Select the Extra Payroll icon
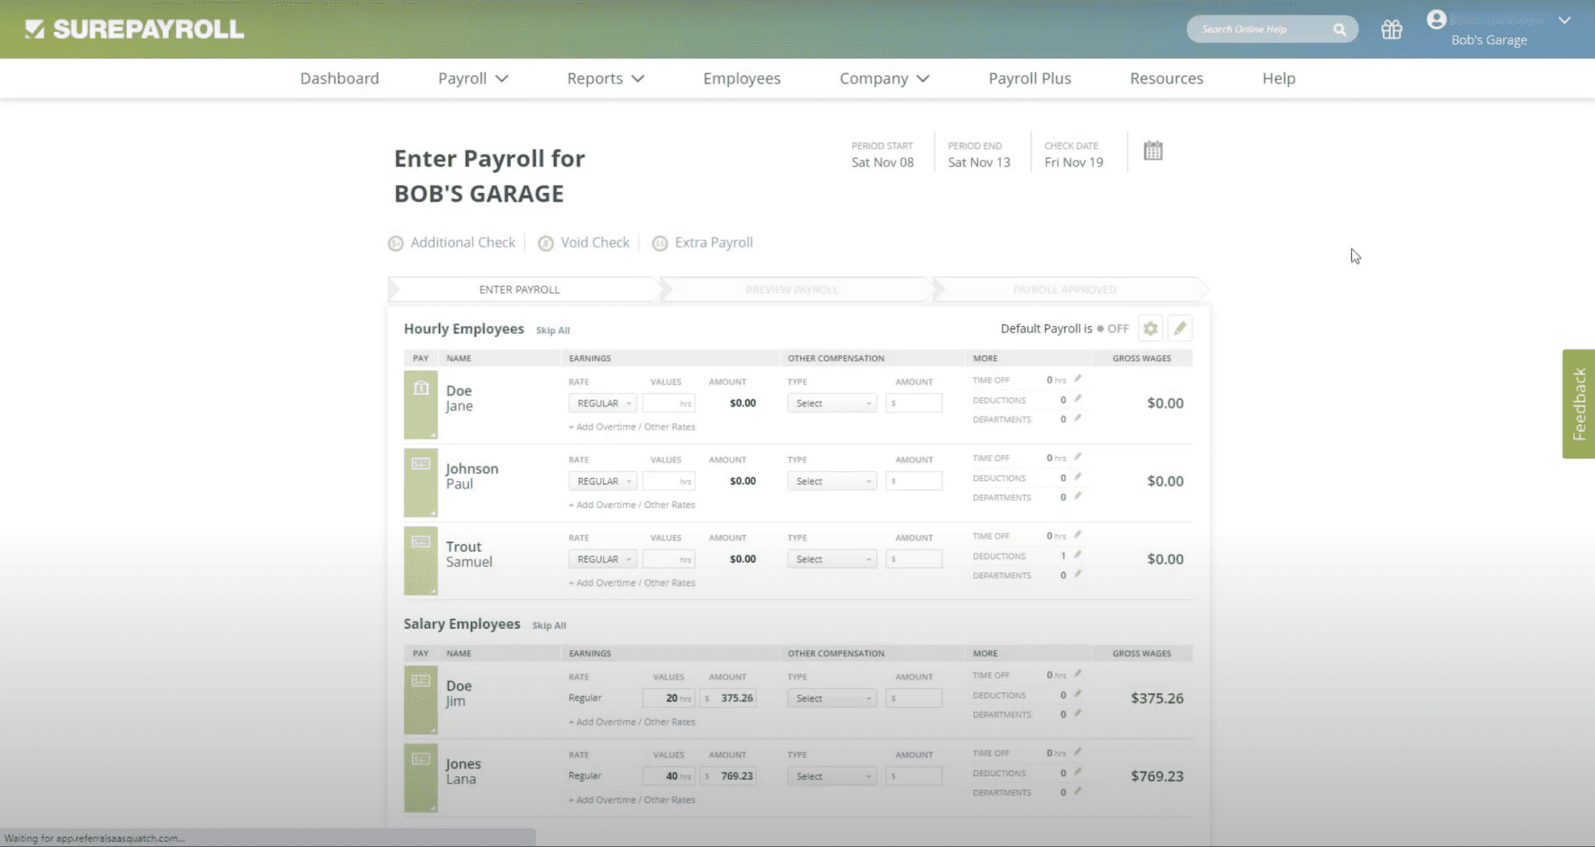This screenshot has width=1595, height=847. coord(659,243)
